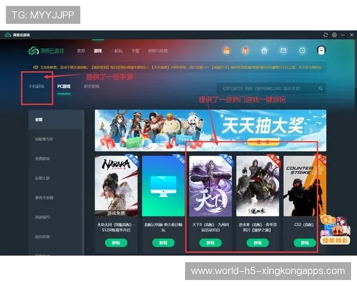Open the mail envelope icon

pos(283,51)
